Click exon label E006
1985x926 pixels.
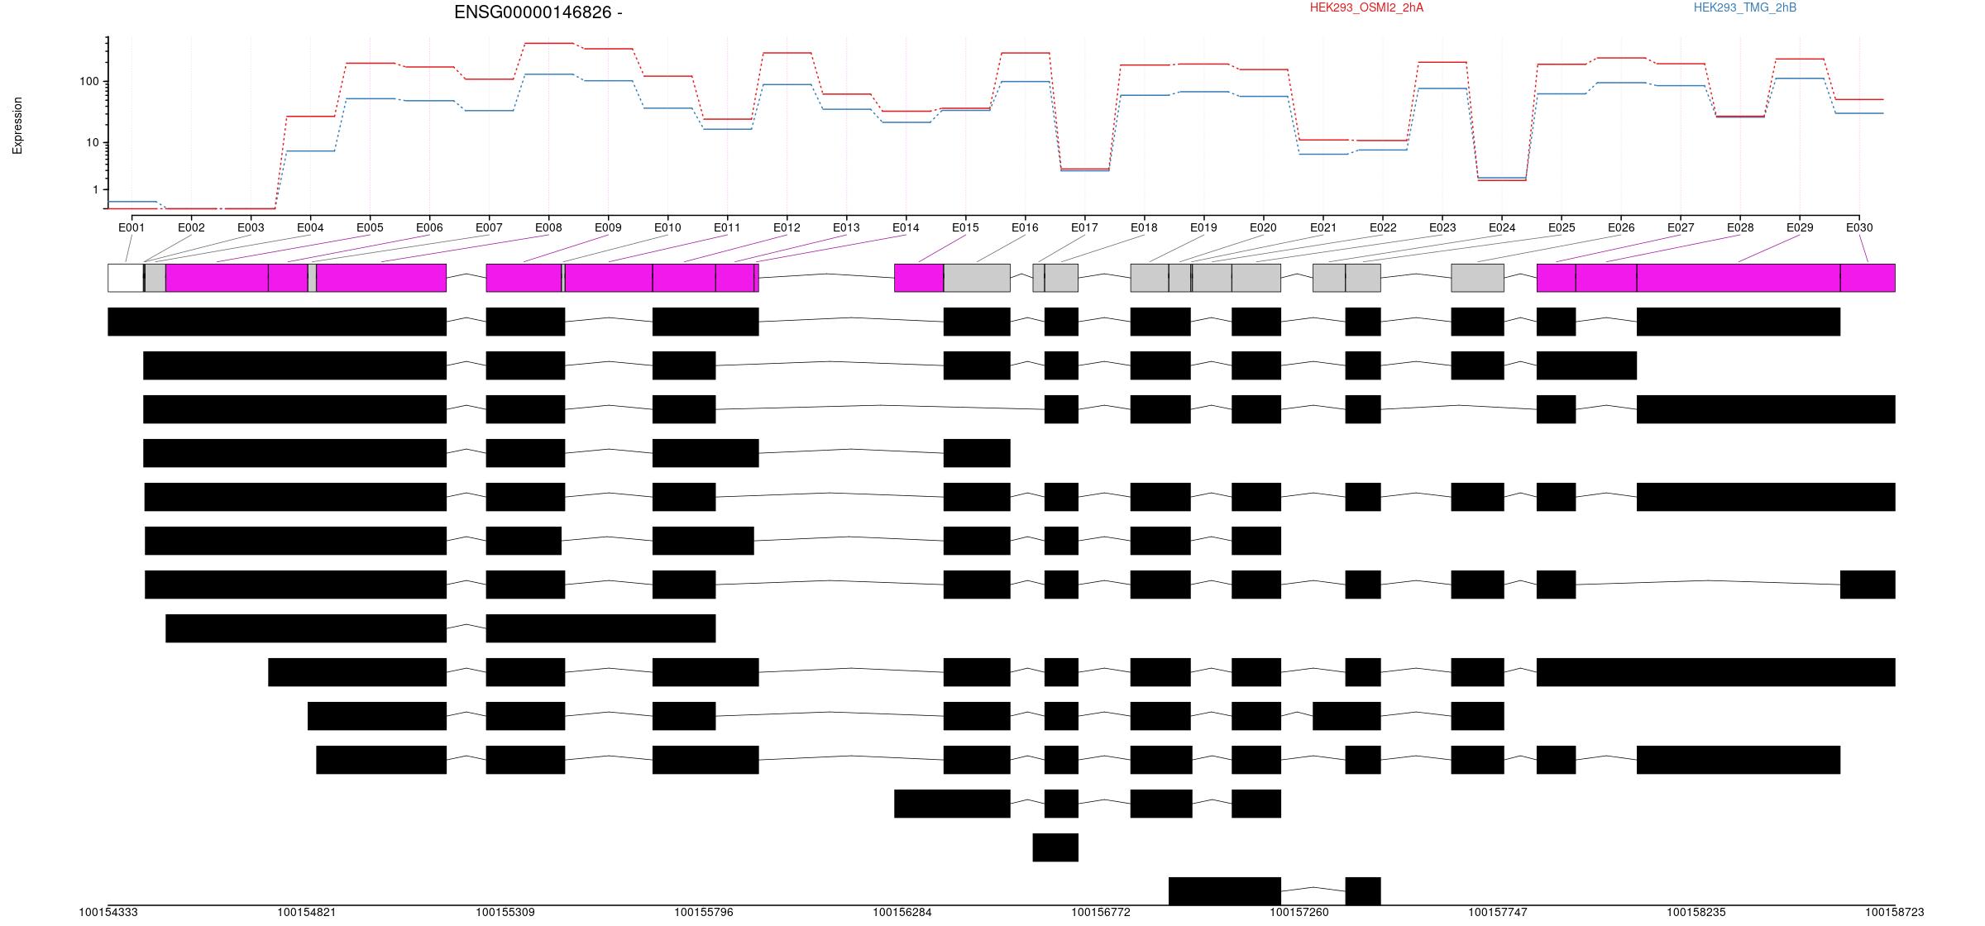coord(429,227)
